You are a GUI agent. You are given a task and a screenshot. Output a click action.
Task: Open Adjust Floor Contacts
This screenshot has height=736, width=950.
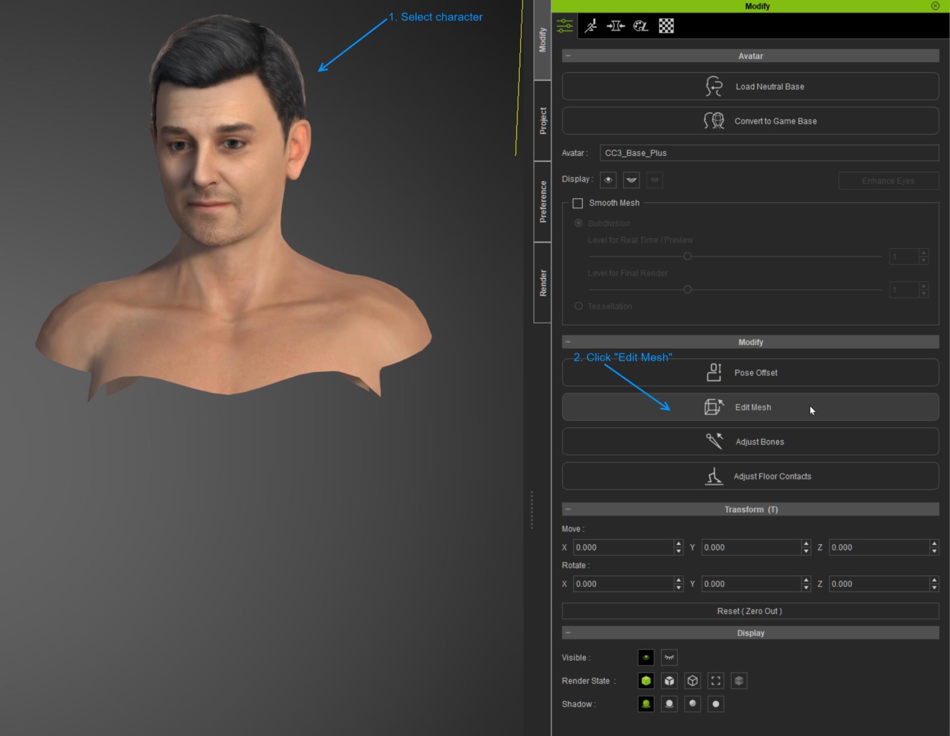750,476
